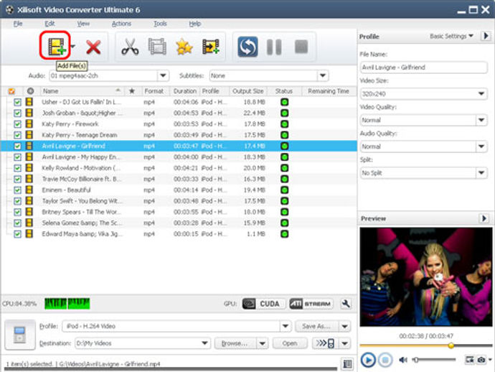Start conversion with the blue Convert icon
This screenshot has width=495, height=372.
pos(247,47)
